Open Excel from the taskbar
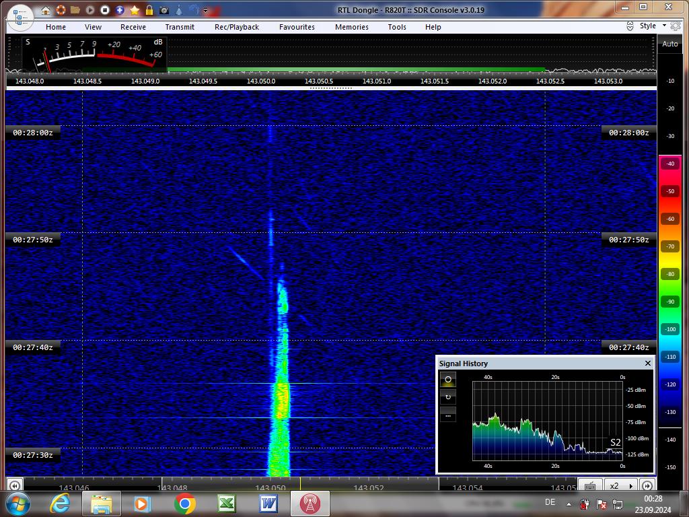 226,504
